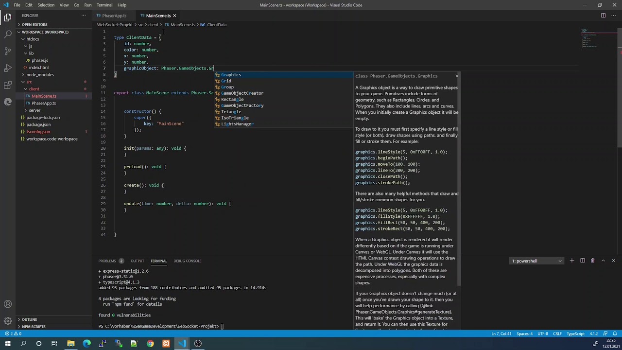Click the Visual Studio Code taskbar icon
Screen dimensions: 622x350
point(182,344)
